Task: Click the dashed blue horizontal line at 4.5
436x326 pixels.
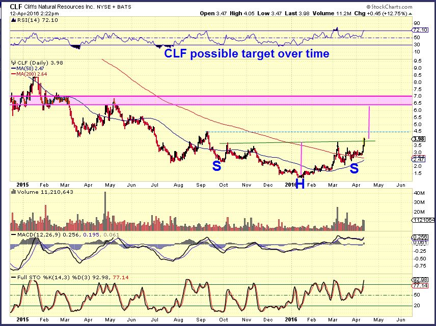Action: (x=308, y=132)
